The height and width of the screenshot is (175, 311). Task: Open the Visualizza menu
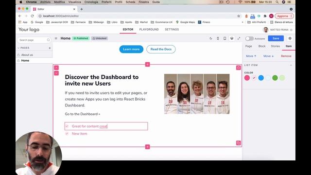point(74,2)
